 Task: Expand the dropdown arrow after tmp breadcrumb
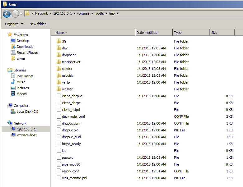pos(118,14)
